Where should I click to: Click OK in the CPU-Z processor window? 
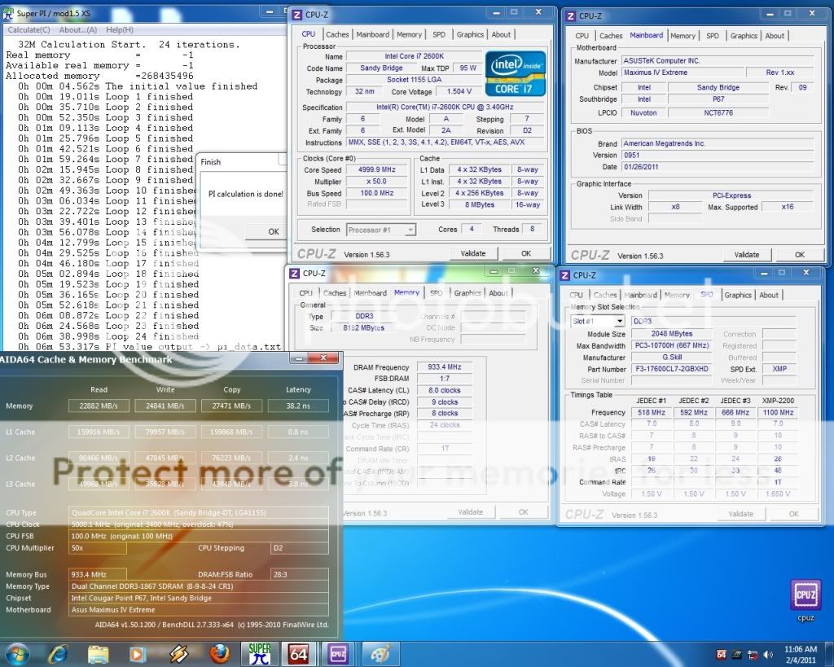pyautogui.click(x=526, y=254)
